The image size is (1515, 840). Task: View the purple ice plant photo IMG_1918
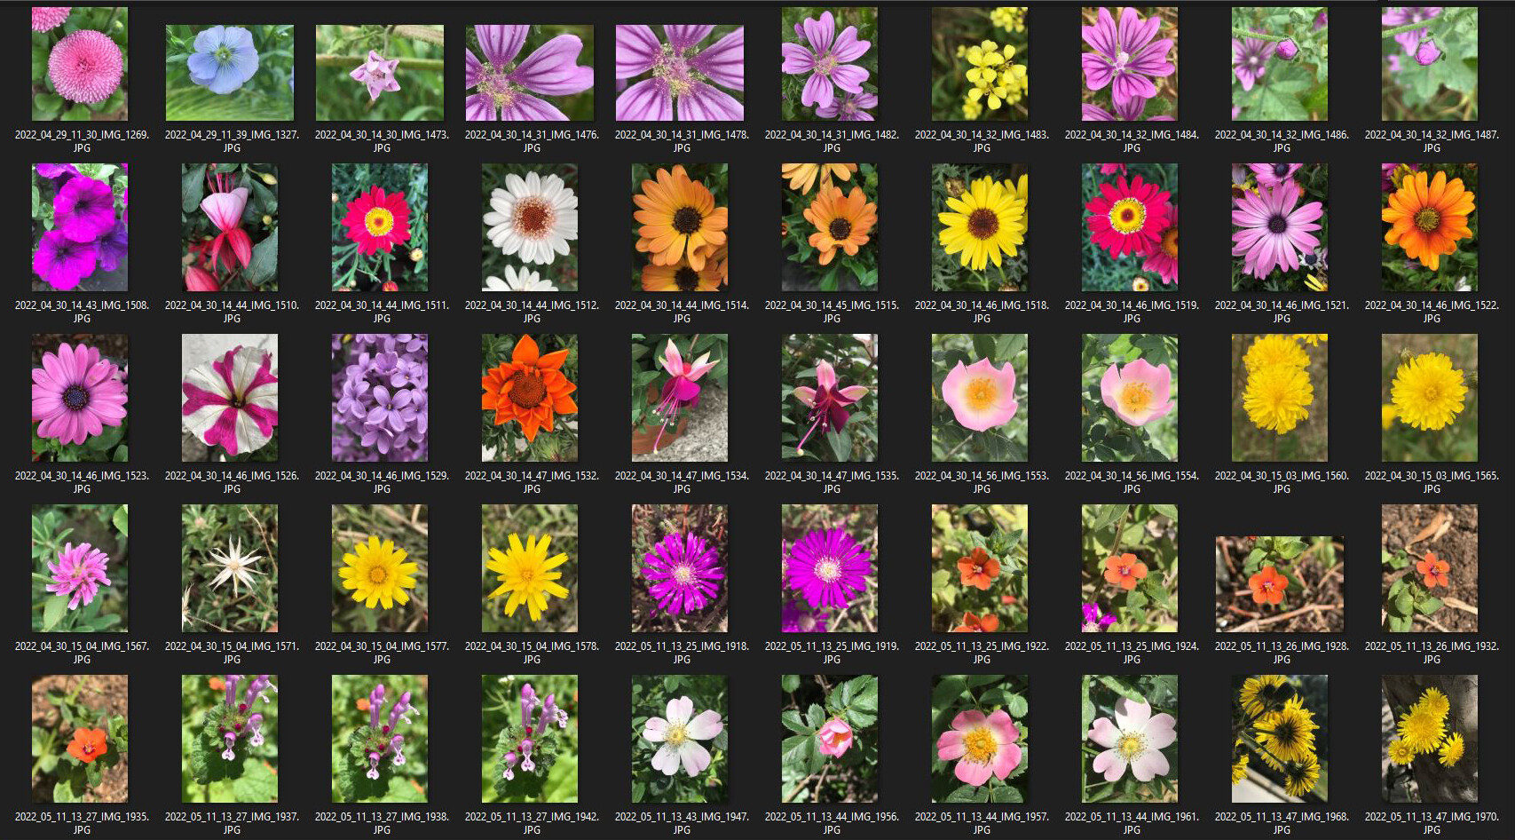679,568
